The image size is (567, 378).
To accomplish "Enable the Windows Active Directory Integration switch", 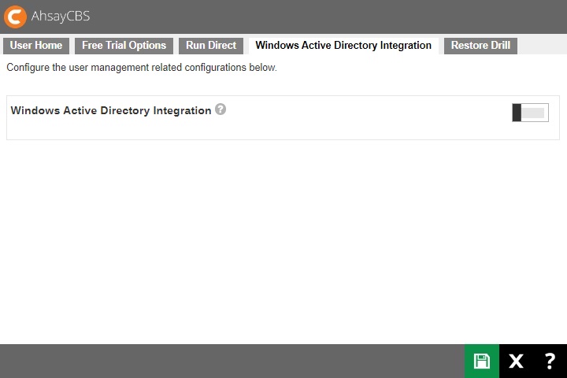I will pyautogui.click(x=530, y=113).
